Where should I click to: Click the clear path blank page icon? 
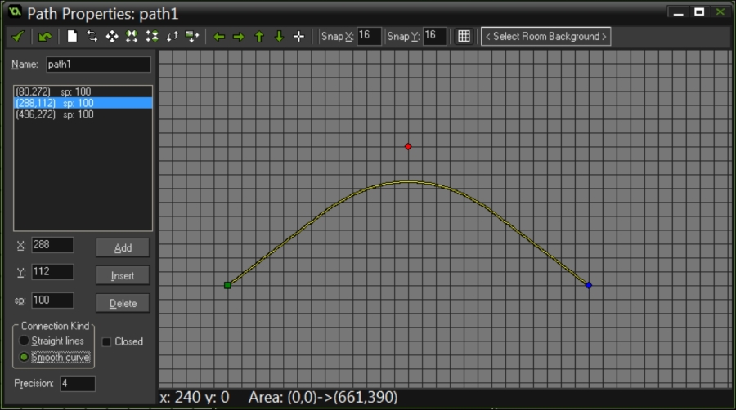(72, 37)
